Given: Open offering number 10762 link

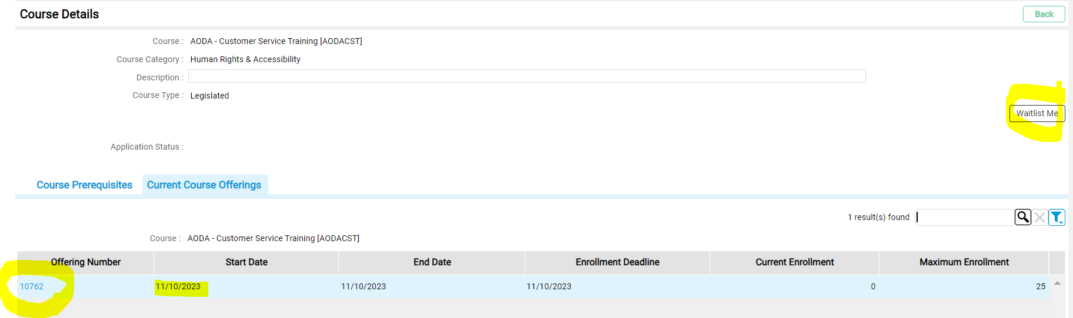Looking at the screenshot, I should pos(32,286).
